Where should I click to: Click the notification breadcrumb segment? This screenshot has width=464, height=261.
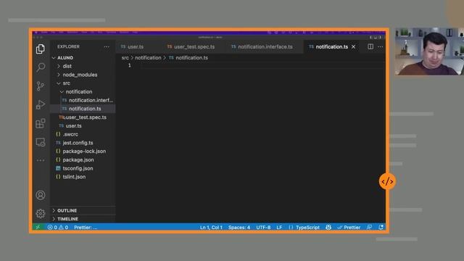pos(148,58)
